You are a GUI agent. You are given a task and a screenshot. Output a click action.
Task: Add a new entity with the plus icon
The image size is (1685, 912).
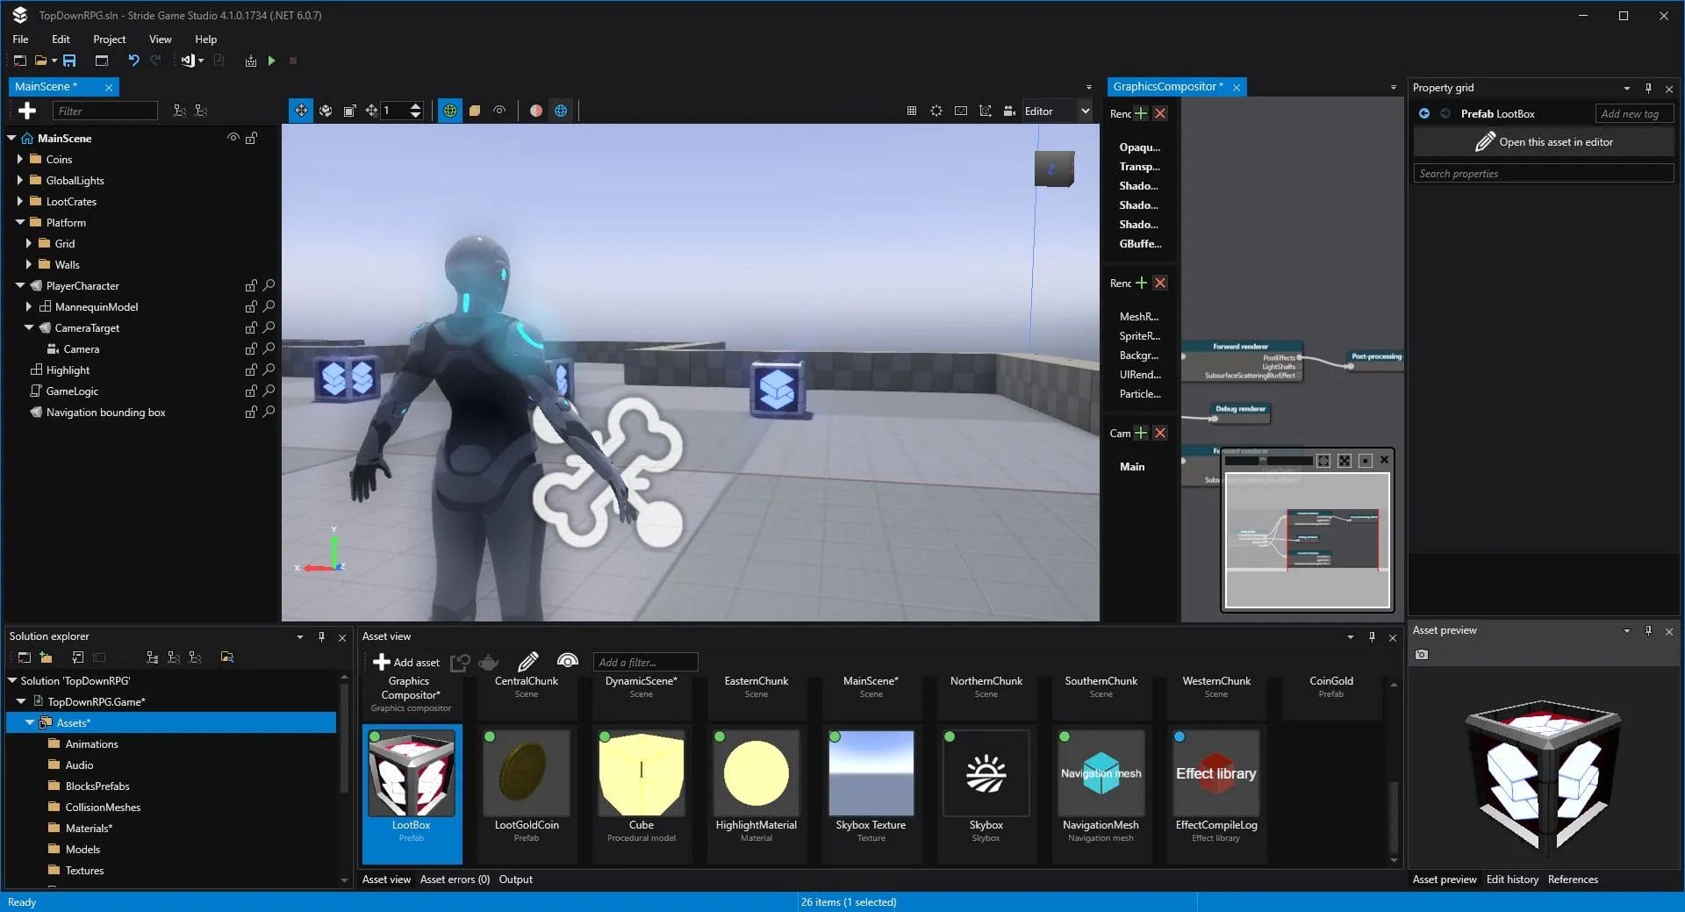tap(26, 111)
